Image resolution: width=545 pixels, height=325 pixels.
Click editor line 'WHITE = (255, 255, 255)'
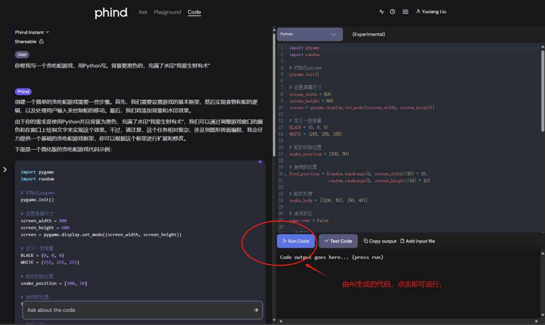[x=315, y=134]
